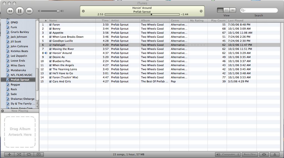The width and height of the screenshot is (284, 158).
Task: Click the arrow icon at display right
Action: [201, 11]
